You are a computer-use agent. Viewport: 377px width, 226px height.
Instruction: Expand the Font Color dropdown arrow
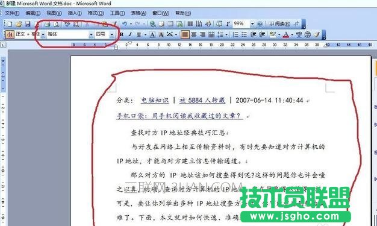tap(292, 35)
